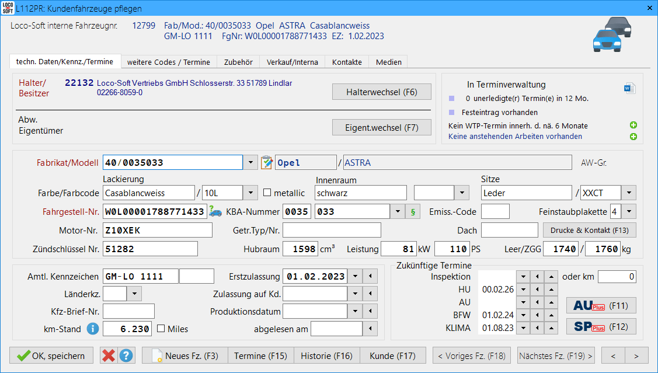Click the green plus beside Kein WTP-Termin
Screen dimensions: 658x373
[x=633, y=126]
